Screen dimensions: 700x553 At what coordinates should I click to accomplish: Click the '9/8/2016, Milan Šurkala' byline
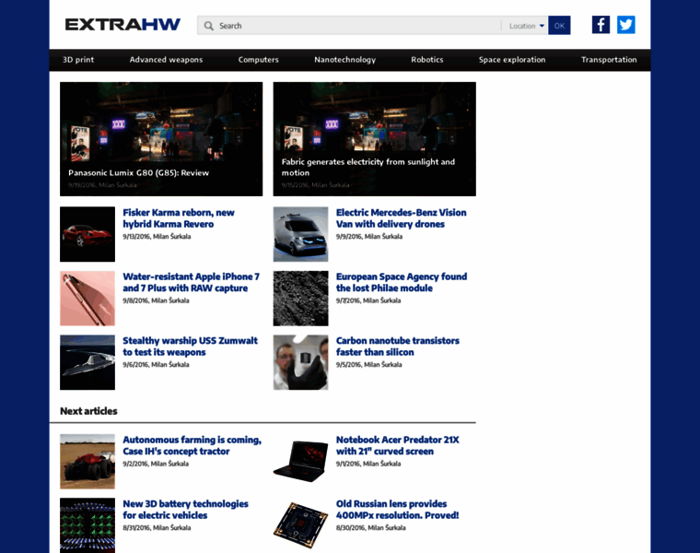(156, 300)
